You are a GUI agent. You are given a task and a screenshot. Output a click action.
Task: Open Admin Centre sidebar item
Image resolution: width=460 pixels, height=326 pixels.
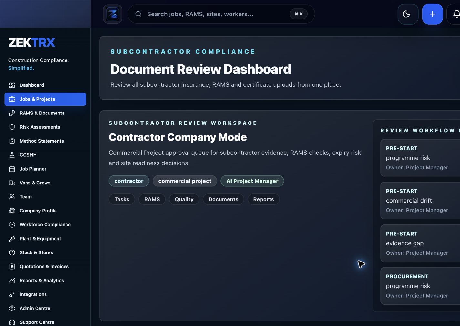pyautogui.click(x=45, y=308)
